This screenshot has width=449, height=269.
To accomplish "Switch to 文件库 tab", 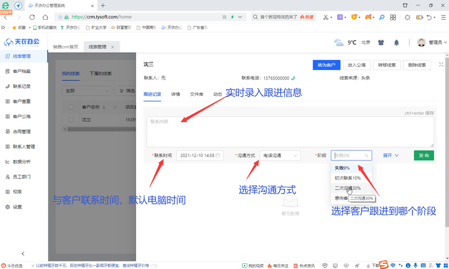I will [196, 94].
